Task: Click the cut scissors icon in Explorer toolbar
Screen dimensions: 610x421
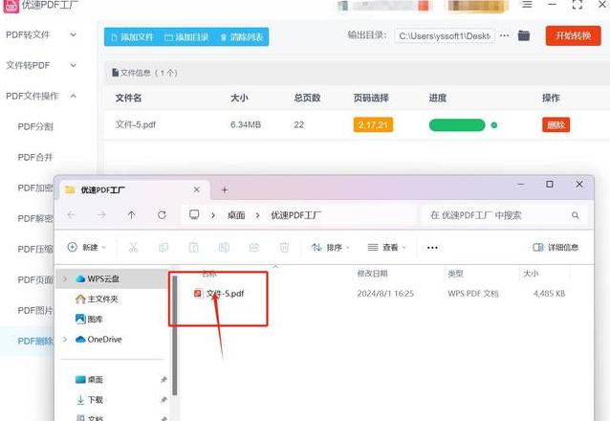Action: coord(134,247)
